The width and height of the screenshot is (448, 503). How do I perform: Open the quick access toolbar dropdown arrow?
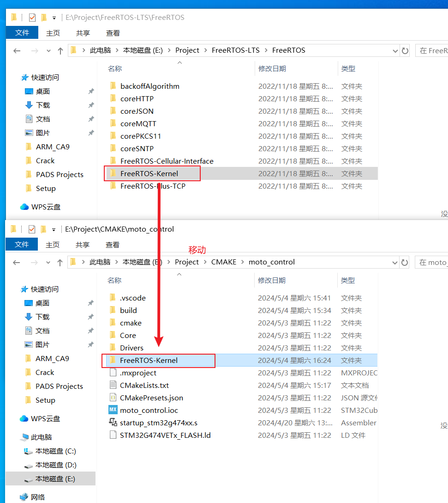(53, 229)
